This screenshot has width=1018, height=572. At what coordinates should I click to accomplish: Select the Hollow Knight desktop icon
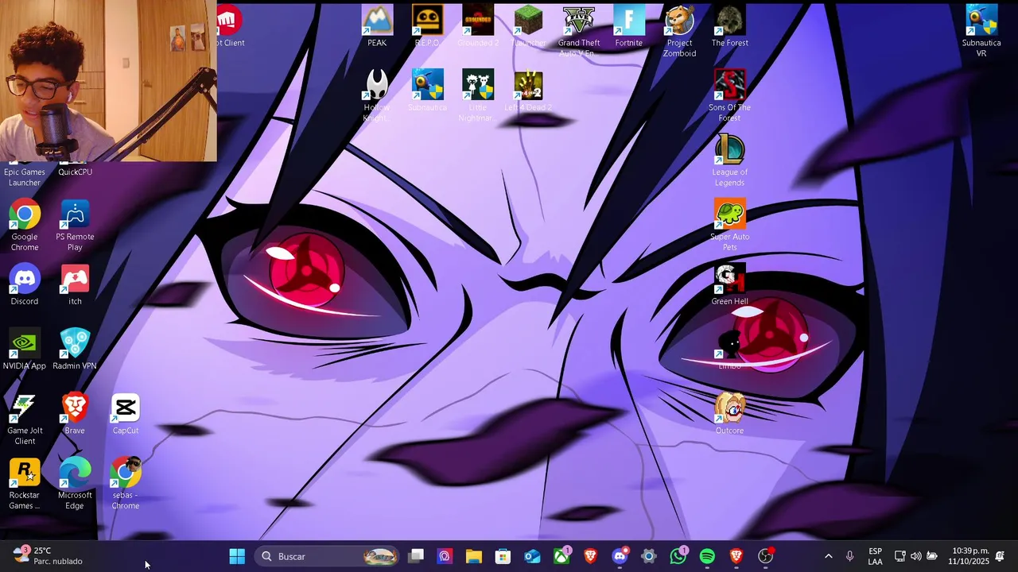(x=377, y=95)
